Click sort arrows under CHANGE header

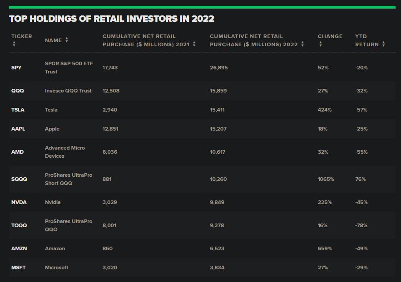tap(321, 44)
